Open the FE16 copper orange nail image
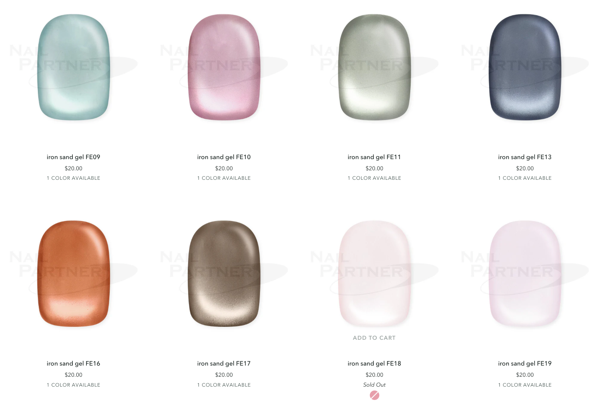 [74, 274]
